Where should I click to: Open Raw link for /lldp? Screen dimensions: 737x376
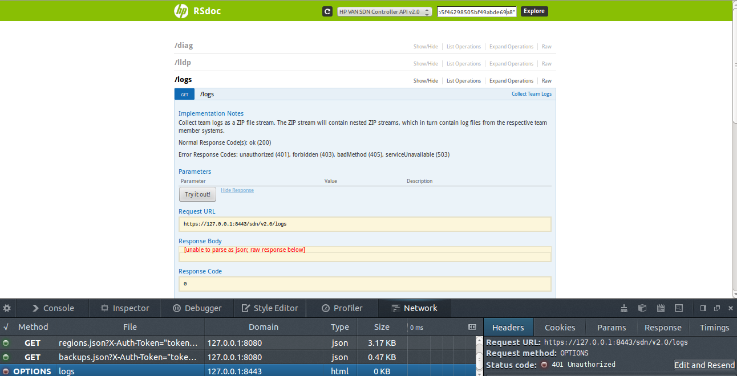click(x=546, y=64)
